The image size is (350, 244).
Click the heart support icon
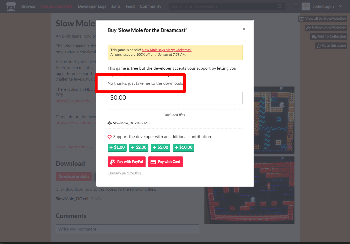tap(110, 137)
